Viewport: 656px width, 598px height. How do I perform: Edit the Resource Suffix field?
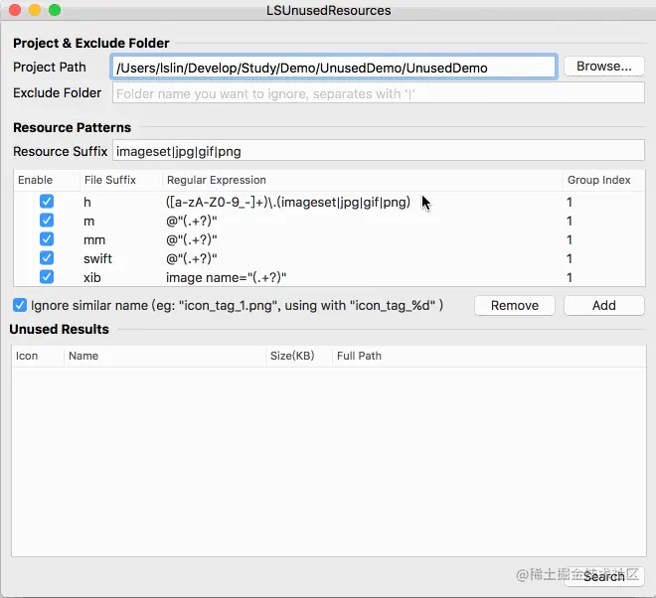(379, 151)
